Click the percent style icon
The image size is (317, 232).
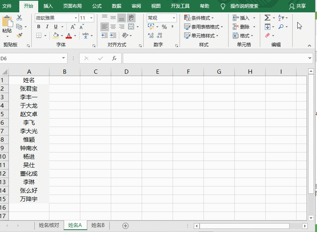tap(164, 27)
